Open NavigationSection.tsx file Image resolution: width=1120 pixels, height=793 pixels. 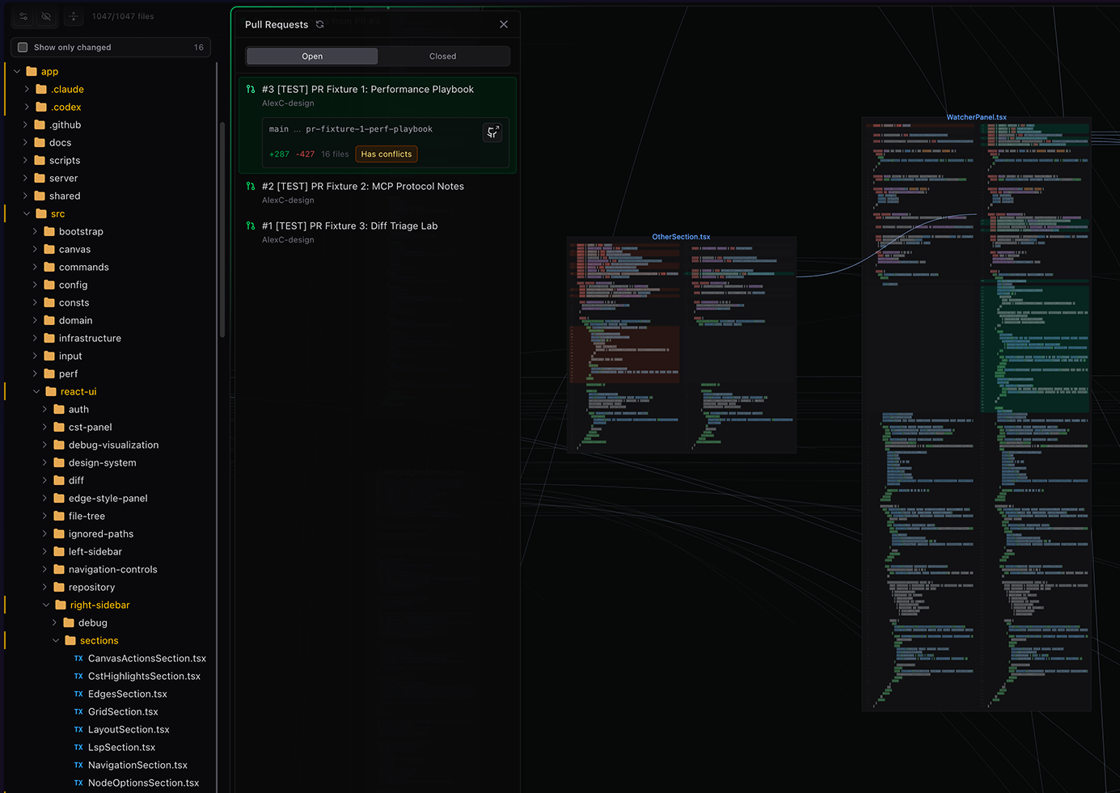pyautogui.click(x=137, y=765)
